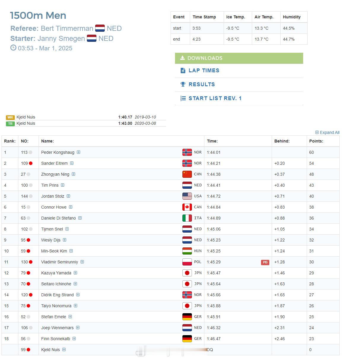Image resolution: width=342 pixels, height=360 pixels.
Task: Click the world record time 1:40.17
Action: pyautogui.click(x=125, y=117)
